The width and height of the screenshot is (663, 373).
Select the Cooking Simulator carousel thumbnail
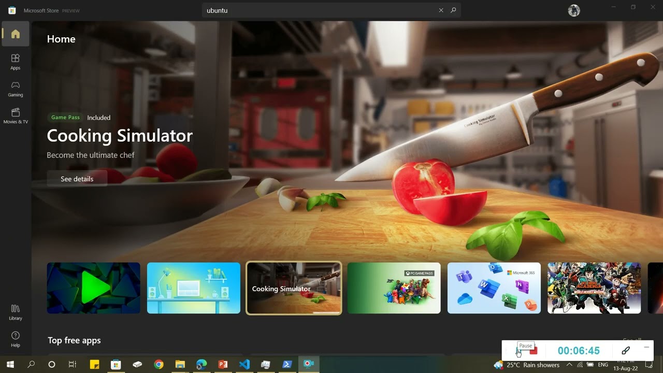(294, 288)
